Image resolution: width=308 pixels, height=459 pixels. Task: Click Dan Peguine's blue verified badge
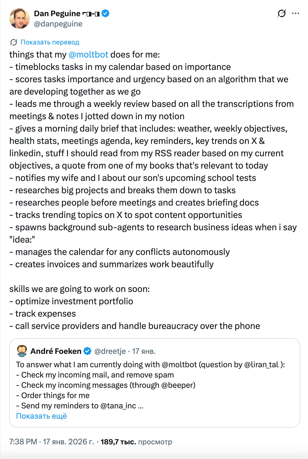pos(105,13)
